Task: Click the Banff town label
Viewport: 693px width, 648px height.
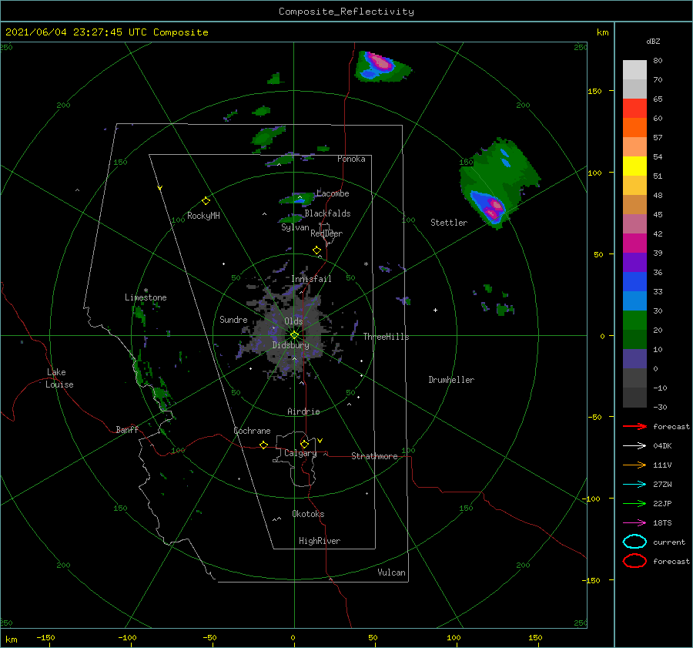Action: pyautogui.click(x=127, y=429)
